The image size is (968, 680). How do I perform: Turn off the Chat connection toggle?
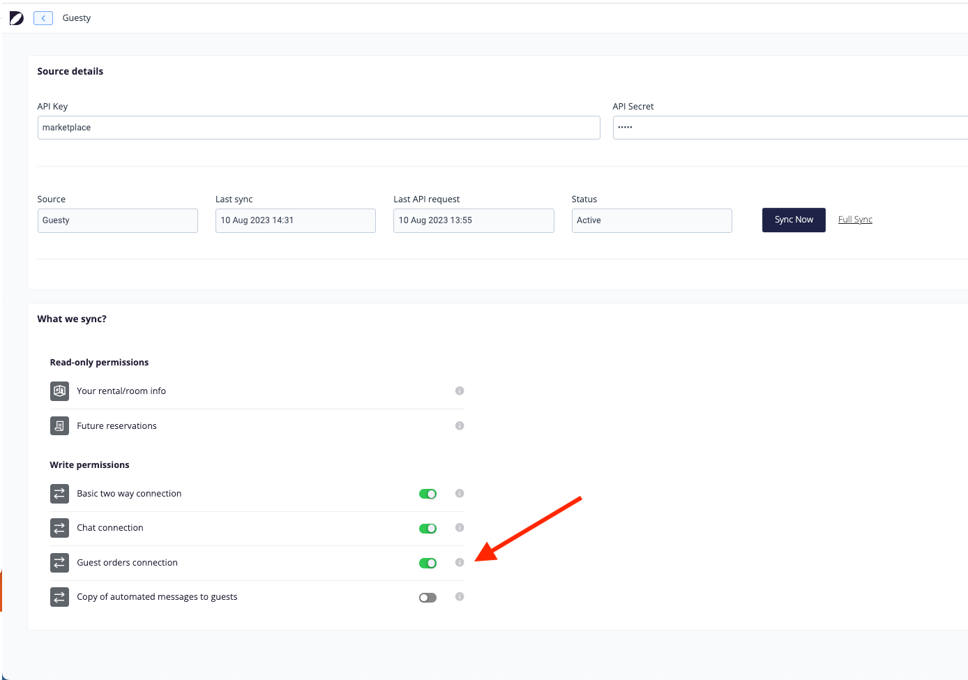point(428,528)
